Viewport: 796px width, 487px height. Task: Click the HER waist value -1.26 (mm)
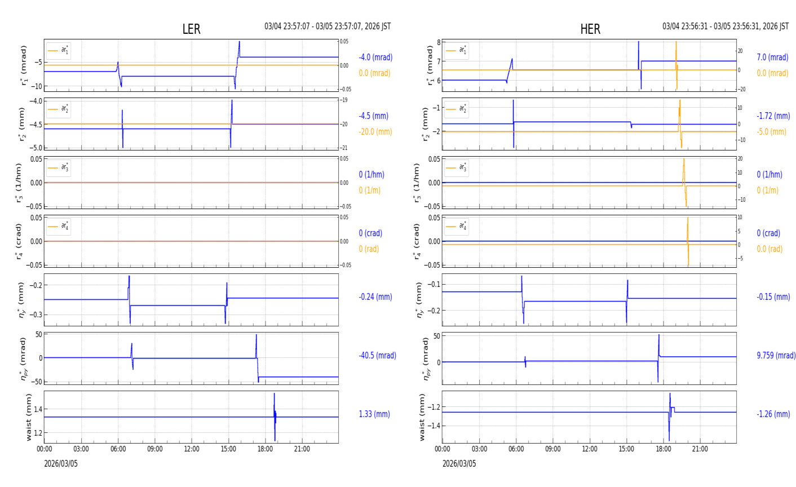(x=773, y=414)
